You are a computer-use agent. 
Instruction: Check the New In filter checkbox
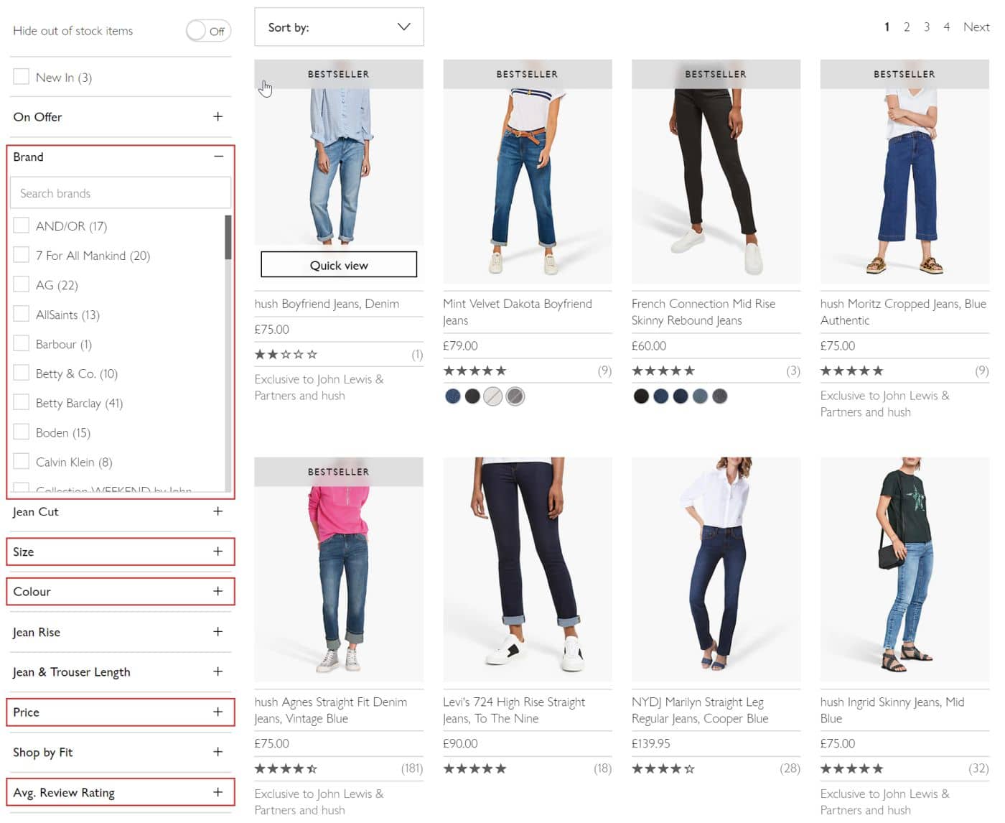21,76
